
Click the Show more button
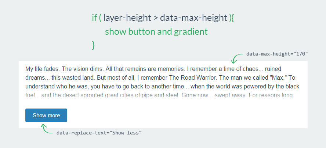pyautogui.click(x=46, y=115)
